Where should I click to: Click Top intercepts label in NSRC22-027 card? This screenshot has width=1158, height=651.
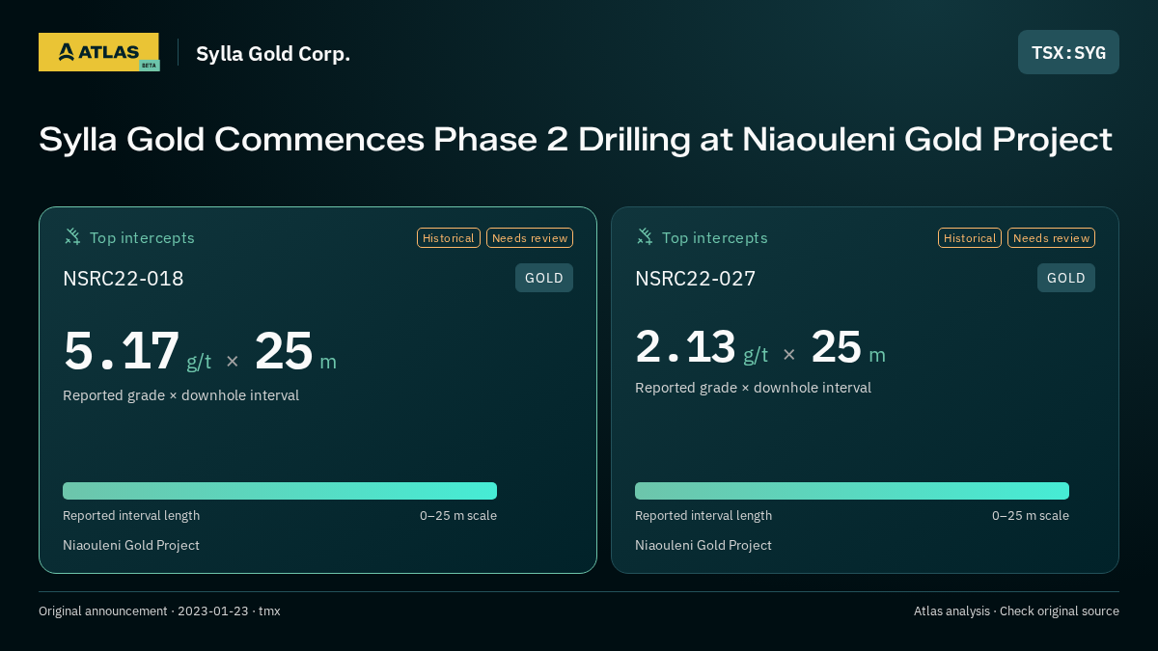pos(714,237)
